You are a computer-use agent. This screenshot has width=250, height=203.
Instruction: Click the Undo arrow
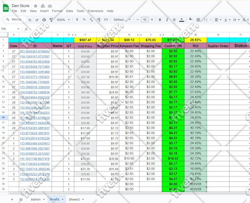tap(30, 20)
